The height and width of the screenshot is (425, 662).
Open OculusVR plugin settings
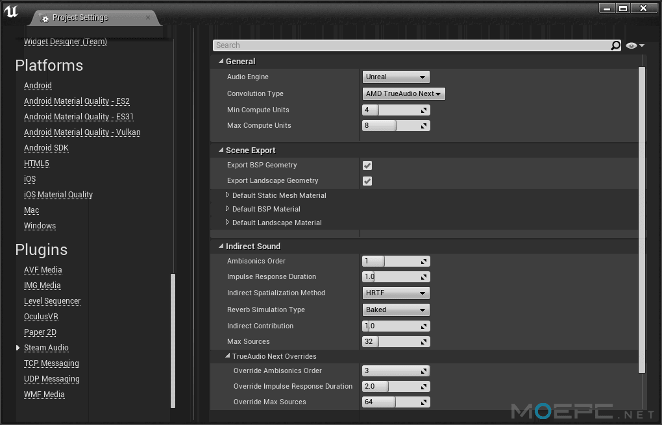tap(42, 317)
